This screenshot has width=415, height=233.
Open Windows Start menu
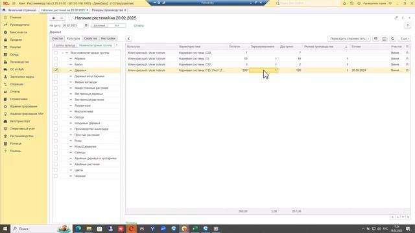[x=5, y=228]
